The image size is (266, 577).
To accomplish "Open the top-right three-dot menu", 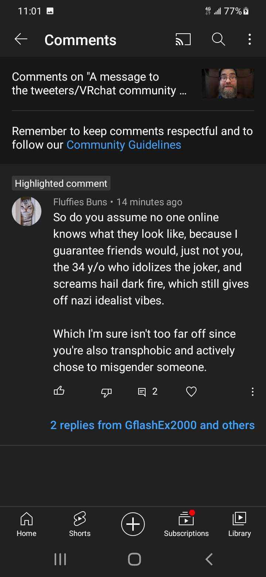I will pyautogui.click(x=250, y=39).
